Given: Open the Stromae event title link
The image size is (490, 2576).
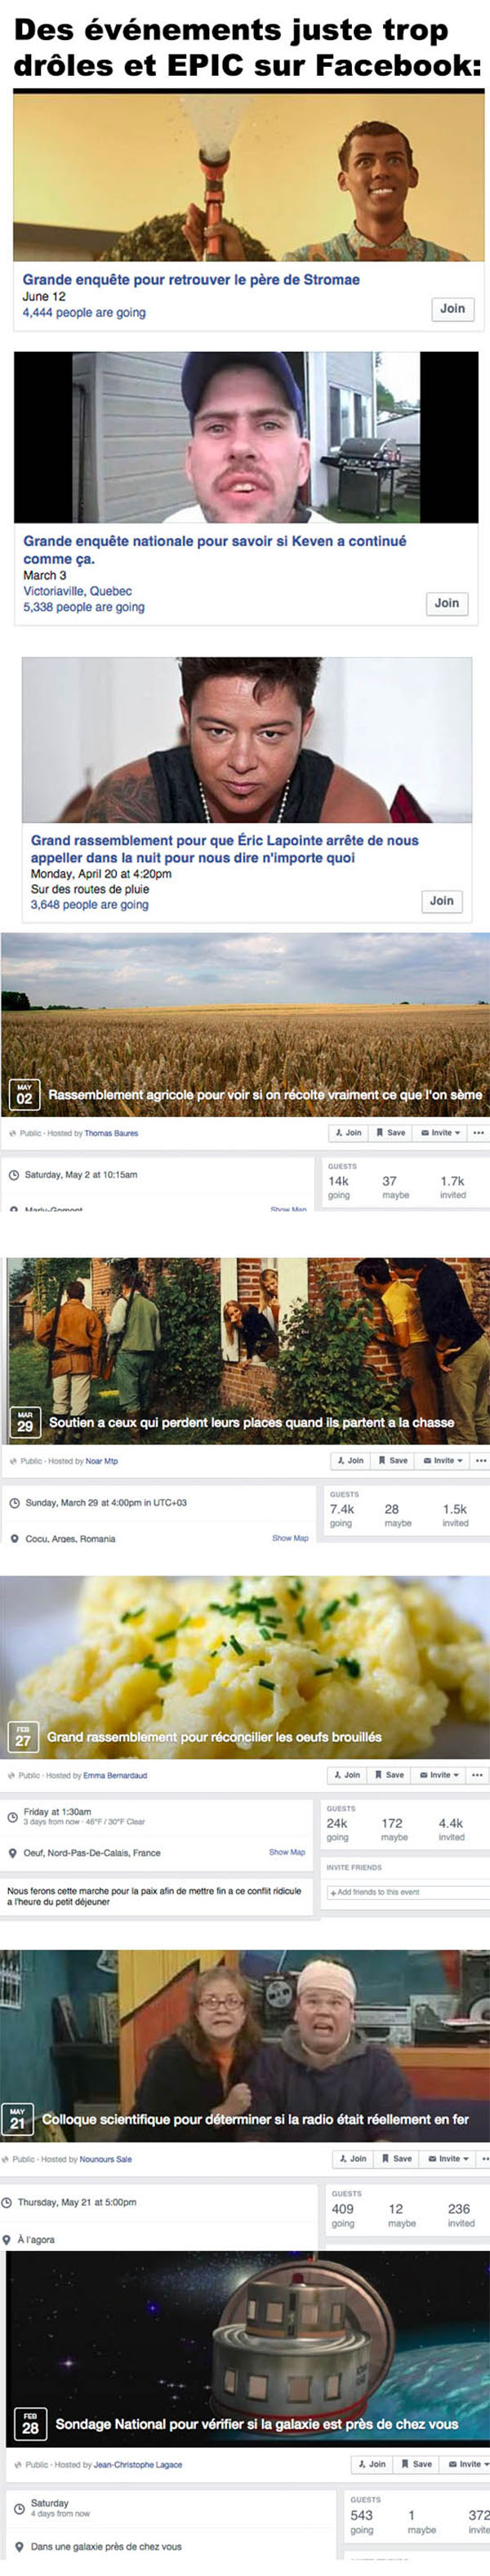Looking at the screenshot, I should (x=191, y=279).
